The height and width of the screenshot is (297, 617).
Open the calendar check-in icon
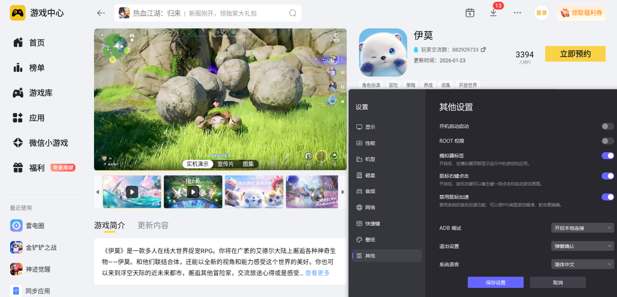[x=470, y=13]
